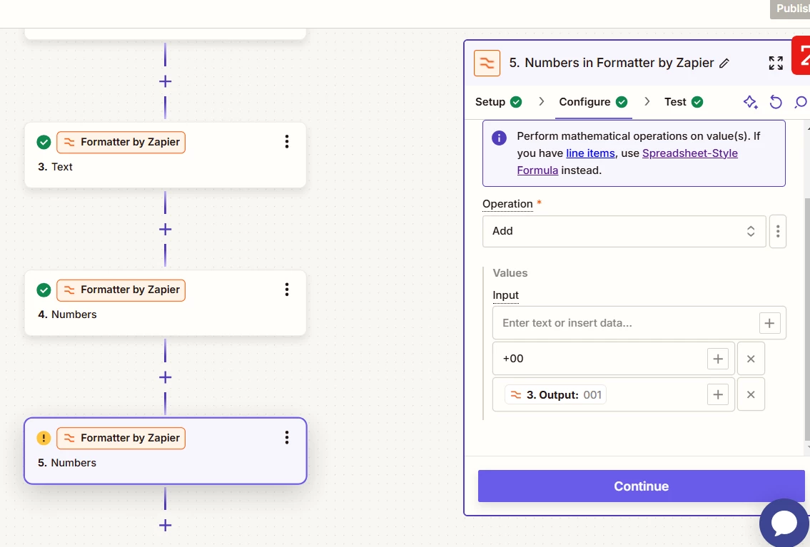Open three-dot menu for step 3 Text
This screenshot has width=810, height=547.
(x=287, y=142)
